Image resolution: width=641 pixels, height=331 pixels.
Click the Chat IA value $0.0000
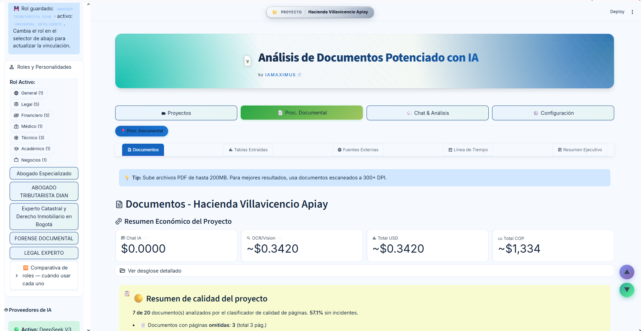[143, 249]
